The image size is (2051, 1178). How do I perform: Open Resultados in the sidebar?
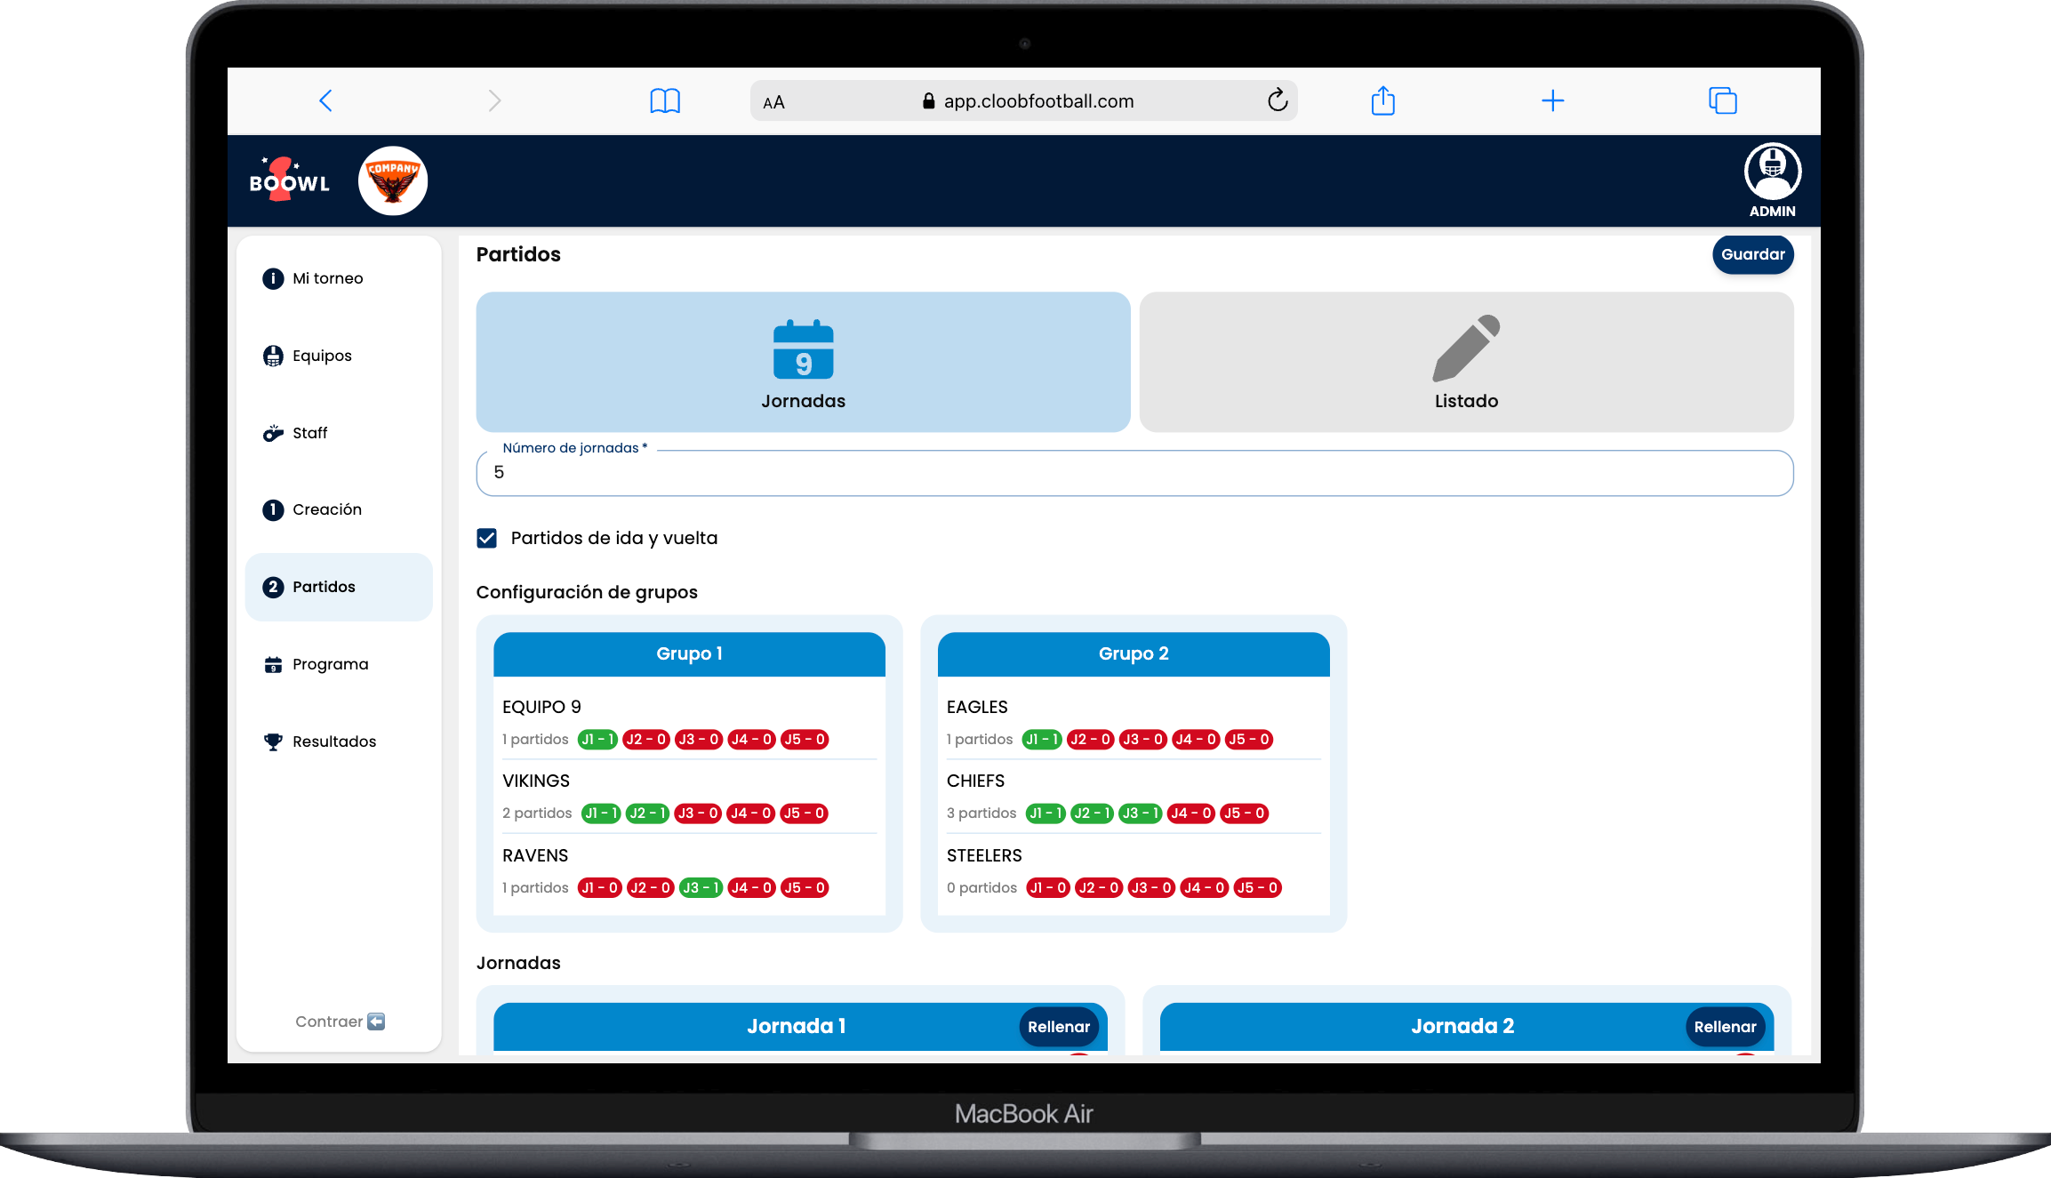pyautogui.click(x=333, y=741)
